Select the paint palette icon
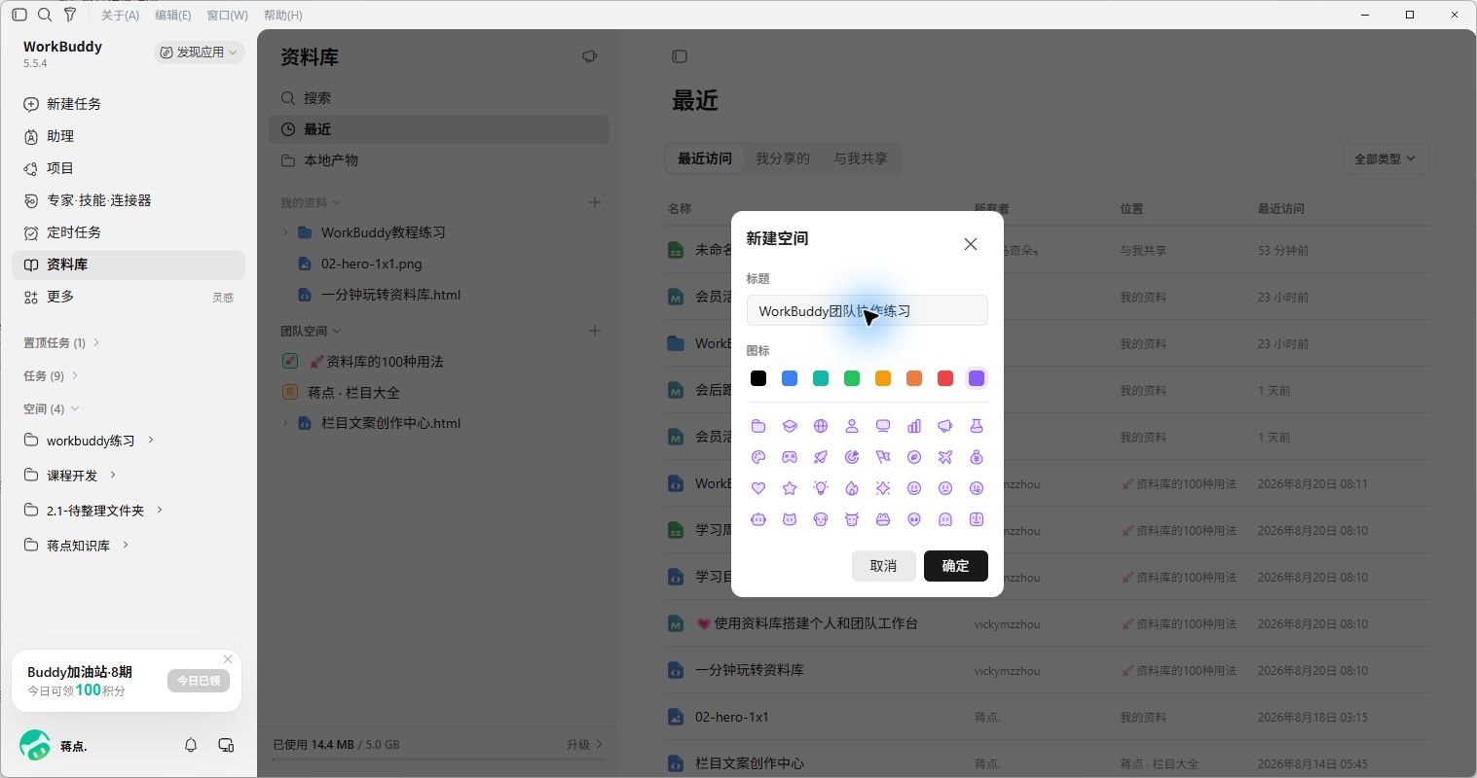The image size is (1477, 778). coord(758,457)
